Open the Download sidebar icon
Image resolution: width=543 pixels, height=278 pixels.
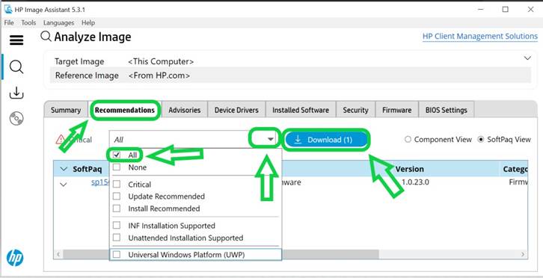pos(16,93)
